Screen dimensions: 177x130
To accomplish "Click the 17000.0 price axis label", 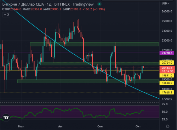I will [x=167, y=99].
